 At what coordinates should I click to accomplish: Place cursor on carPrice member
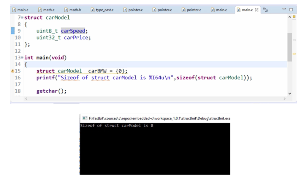[x=76, y=38]
